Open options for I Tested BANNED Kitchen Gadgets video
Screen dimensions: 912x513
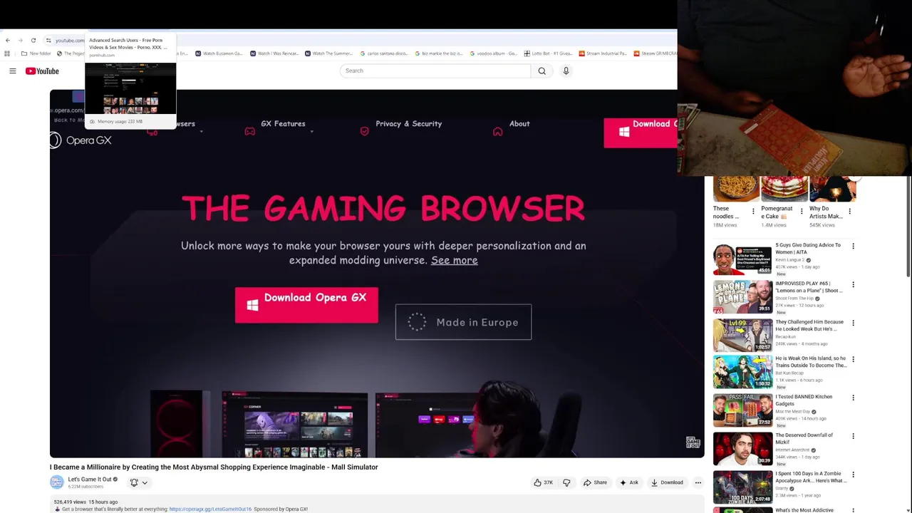(853, 398)
